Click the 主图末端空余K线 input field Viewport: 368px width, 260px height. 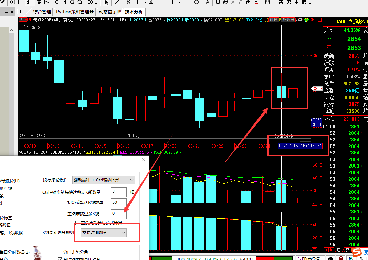(x=119, y=214)
